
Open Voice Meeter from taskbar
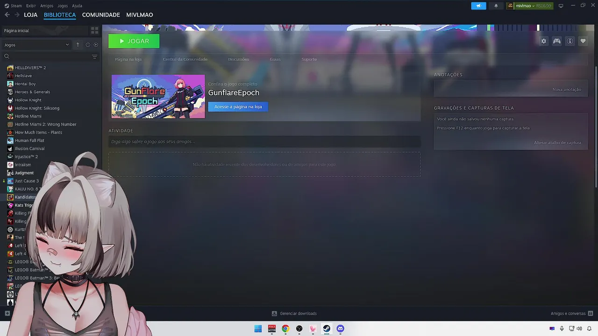tap(272, 329)
